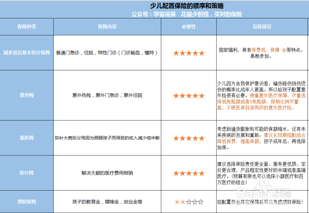Click the five-star rating for 重疾险
This screenshot has height=213, width=309.
point(189,138)
